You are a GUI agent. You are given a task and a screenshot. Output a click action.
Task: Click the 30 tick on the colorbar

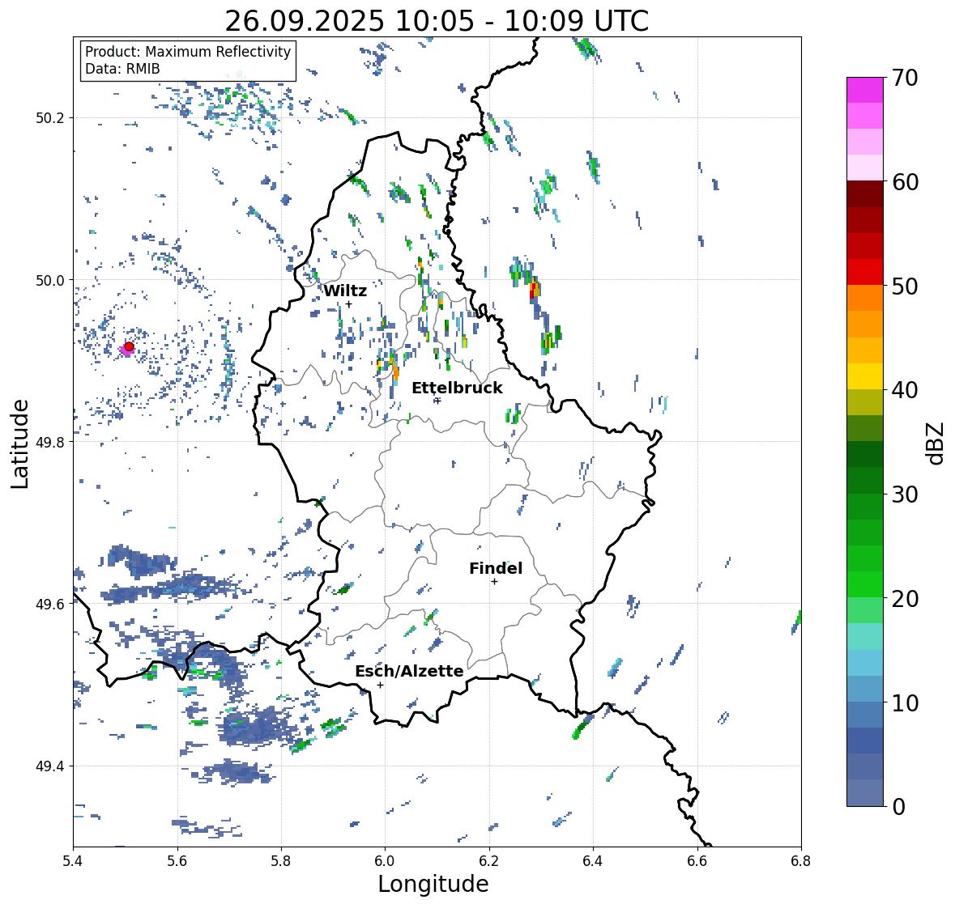905,494
